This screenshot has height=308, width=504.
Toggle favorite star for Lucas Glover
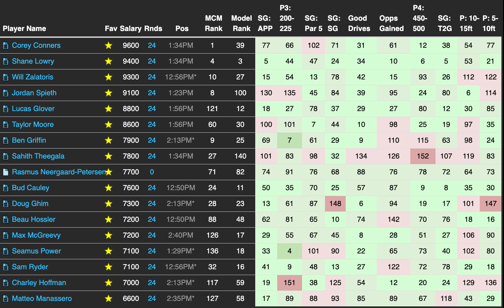[x=109, y=109]
